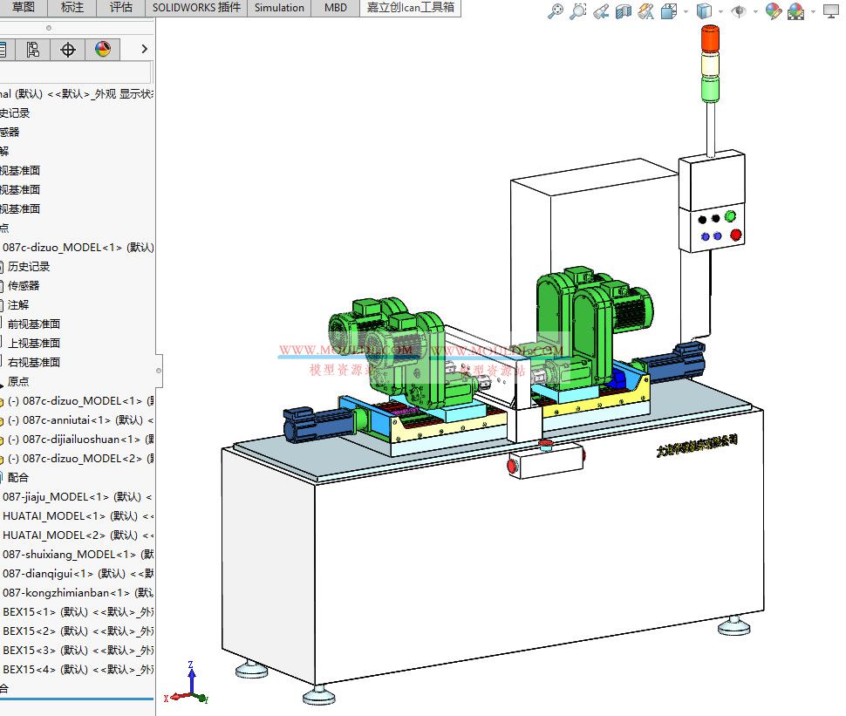Select the Zoom to Fit tool
Image resolution: width=846 pixels, height=716 pixels.
(x=555, y=11)
